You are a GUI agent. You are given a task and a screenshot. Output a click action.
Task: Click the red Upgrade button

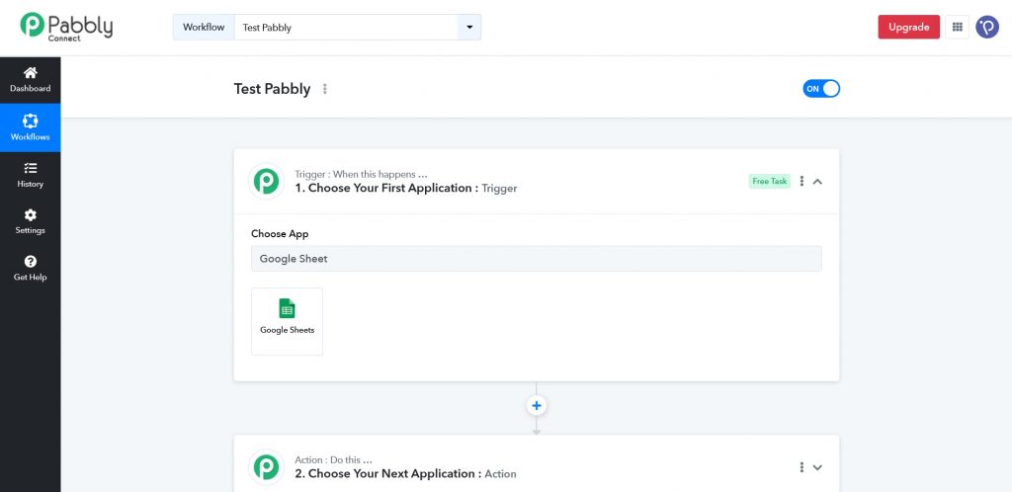[x=908, y=28]
